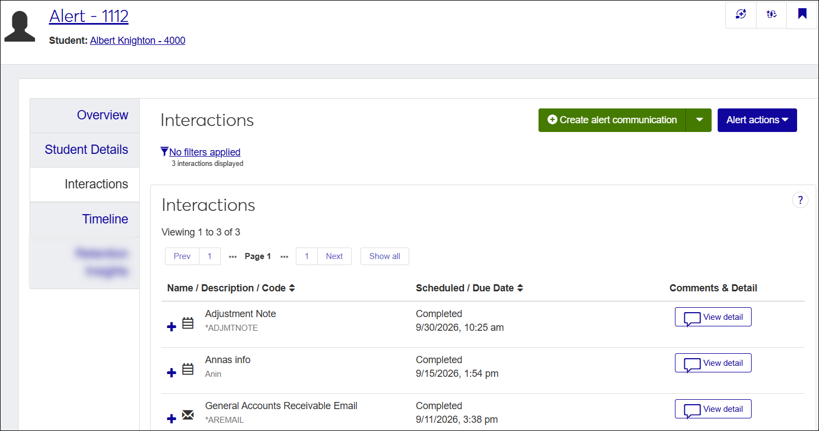Screen dimensions: 819x431
Task: Click envelope icon beside General Accounts Receivable Email
Action: click(188, 415)
